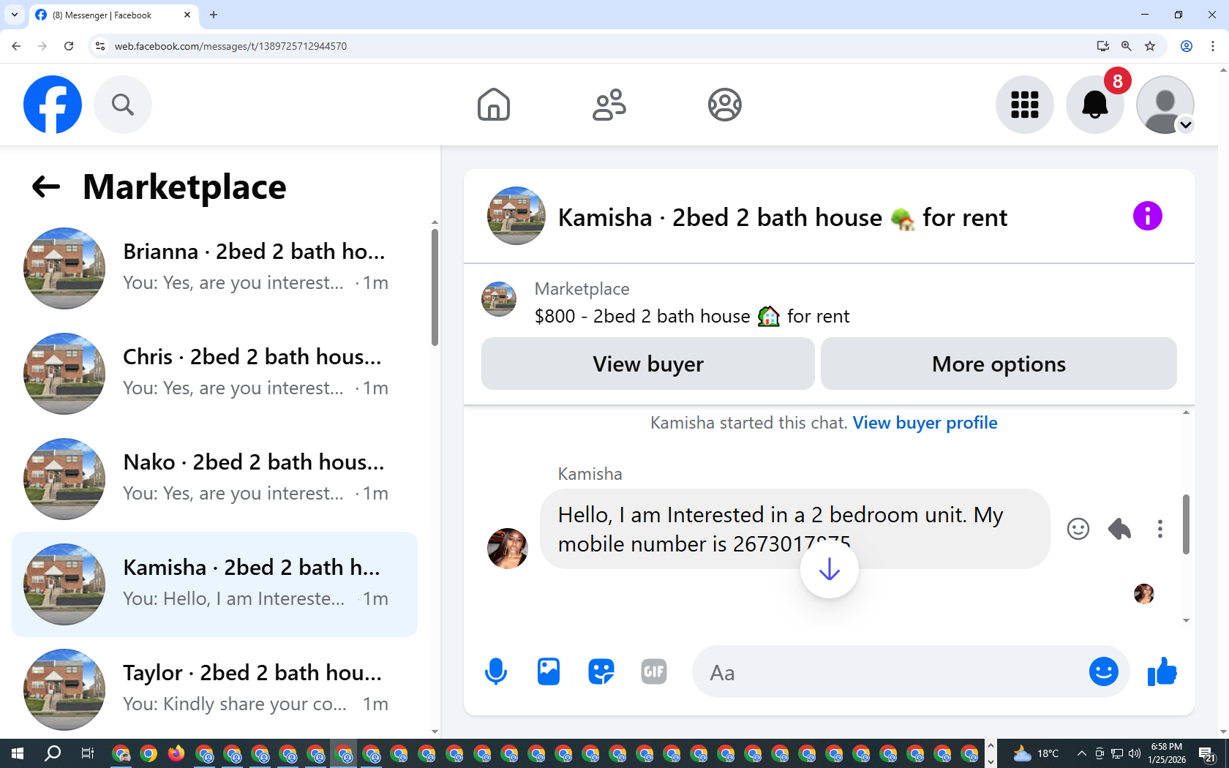Open the taskbar volume speaker icon
1229x768 pixels.
(x=1135, y=753)
